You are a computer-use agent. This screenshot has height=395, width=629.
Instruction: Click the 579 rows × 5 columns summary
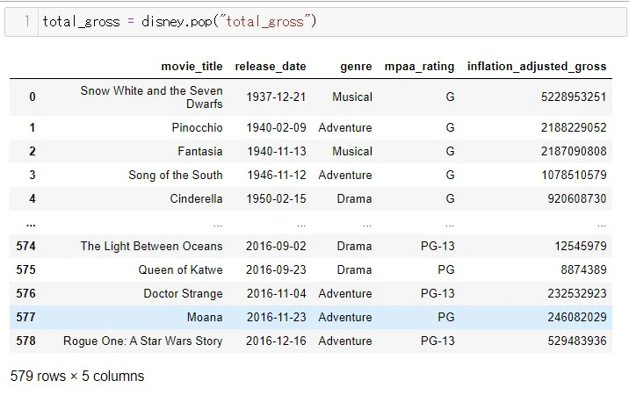point(77,377)
